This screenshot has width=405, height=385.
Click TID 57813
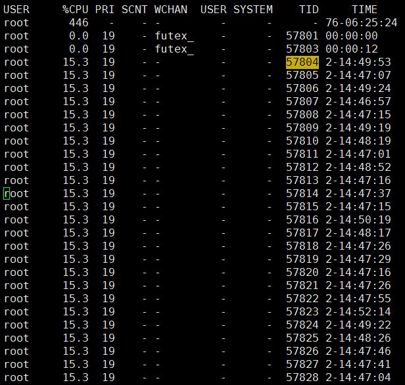click(302, 181)
